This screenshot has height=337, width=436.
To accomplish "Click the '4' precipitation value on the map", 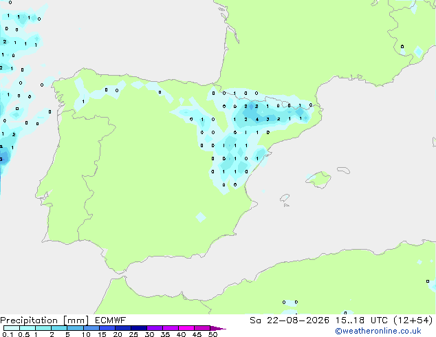I will (257, 120).
